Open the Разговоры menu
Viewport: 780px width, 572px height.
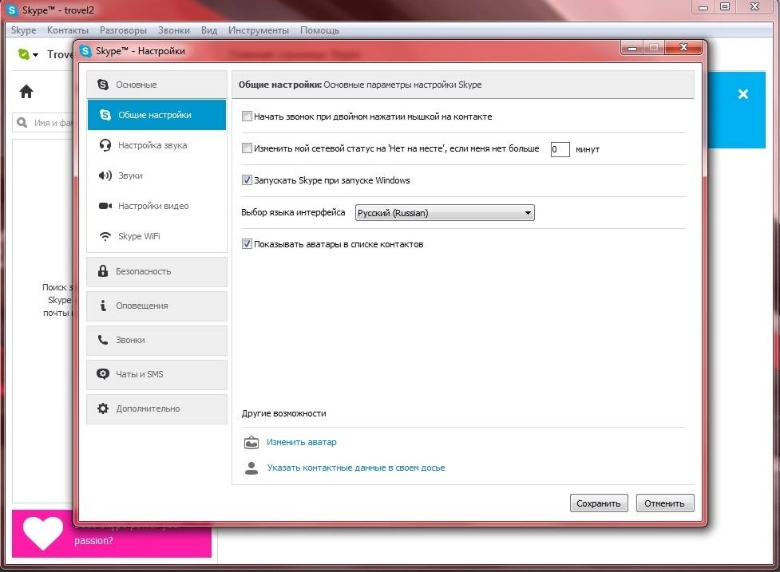(x=123, y=30)
